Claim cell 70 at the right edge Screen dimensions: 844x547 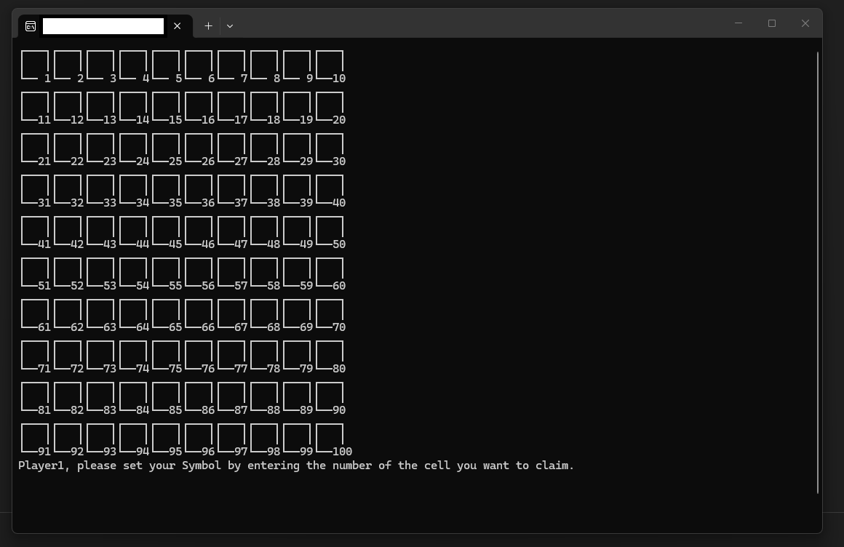[x=330, y=313]
